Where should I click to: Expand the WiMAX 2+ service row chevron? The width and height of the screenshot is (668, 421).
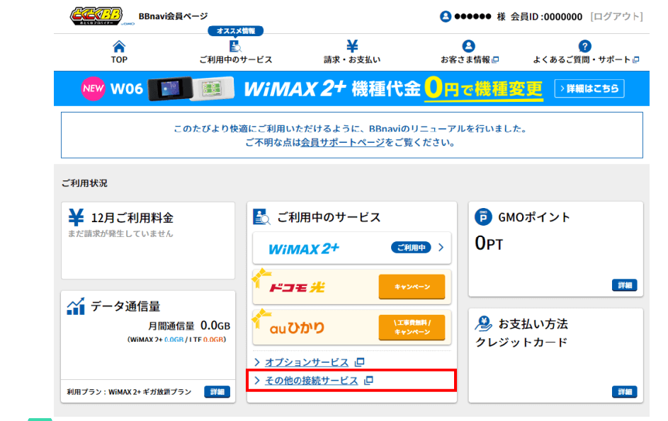441,248
